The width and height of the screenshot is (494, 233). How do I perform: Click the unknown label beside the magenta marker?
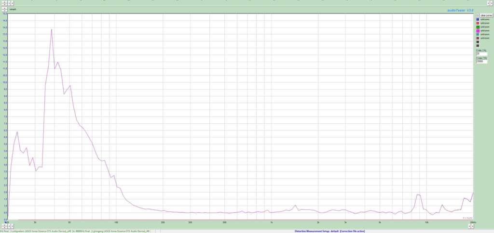tap(485, 30)
